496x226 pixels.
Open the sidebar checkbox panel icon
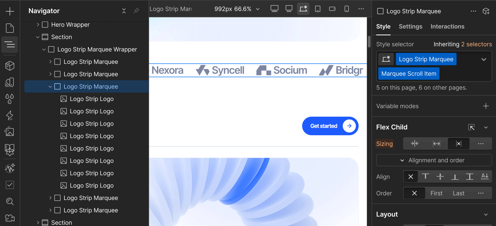[x=10, y=185]
